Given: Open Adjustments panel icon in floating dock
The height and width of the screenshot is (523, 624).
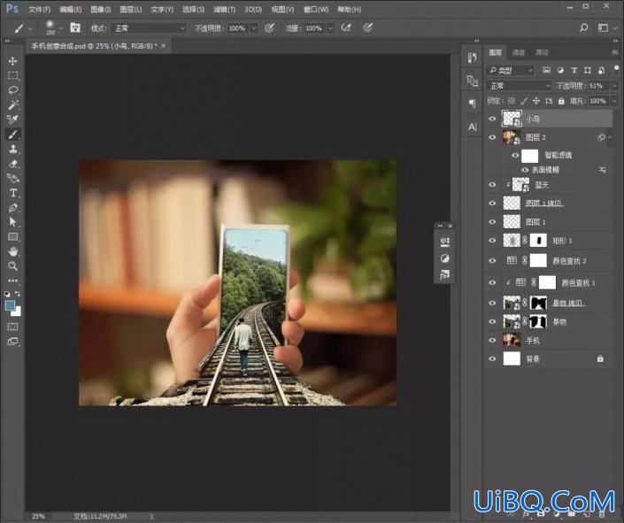Looking at the screenshot, I should click(x=444, y=258).
